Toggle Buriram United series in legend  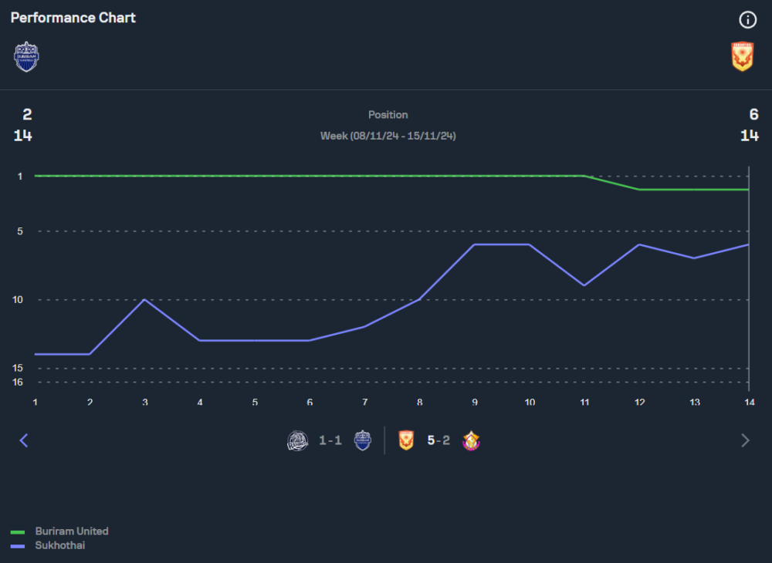(x=72, y=531)
